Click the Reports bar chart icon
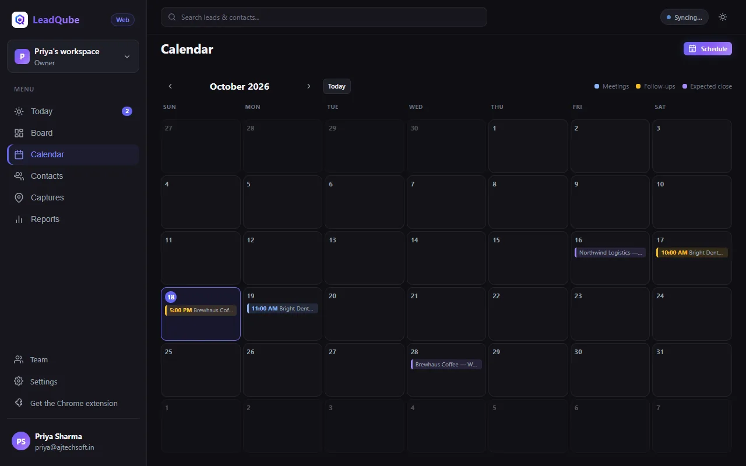This screenshot has width=746, height=466. pyautogui.click(x=19, y=219)
